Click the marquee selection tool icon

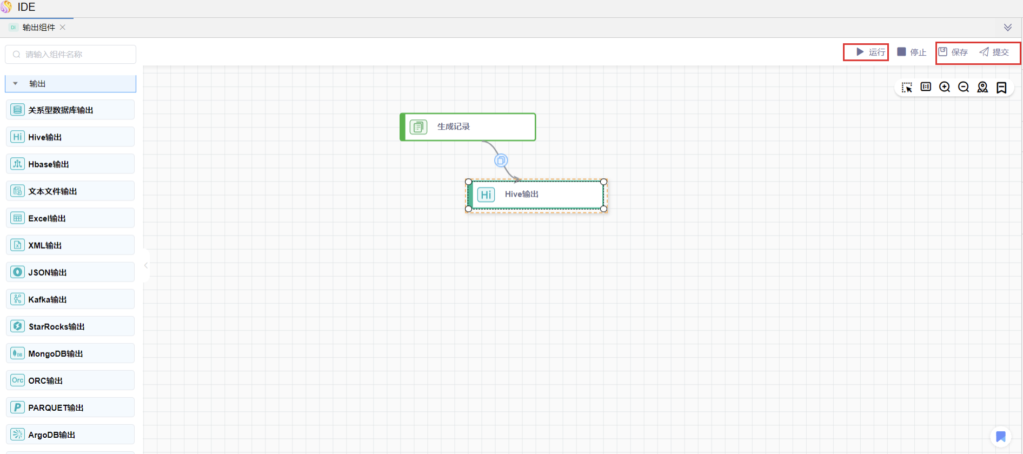[907, 88]
